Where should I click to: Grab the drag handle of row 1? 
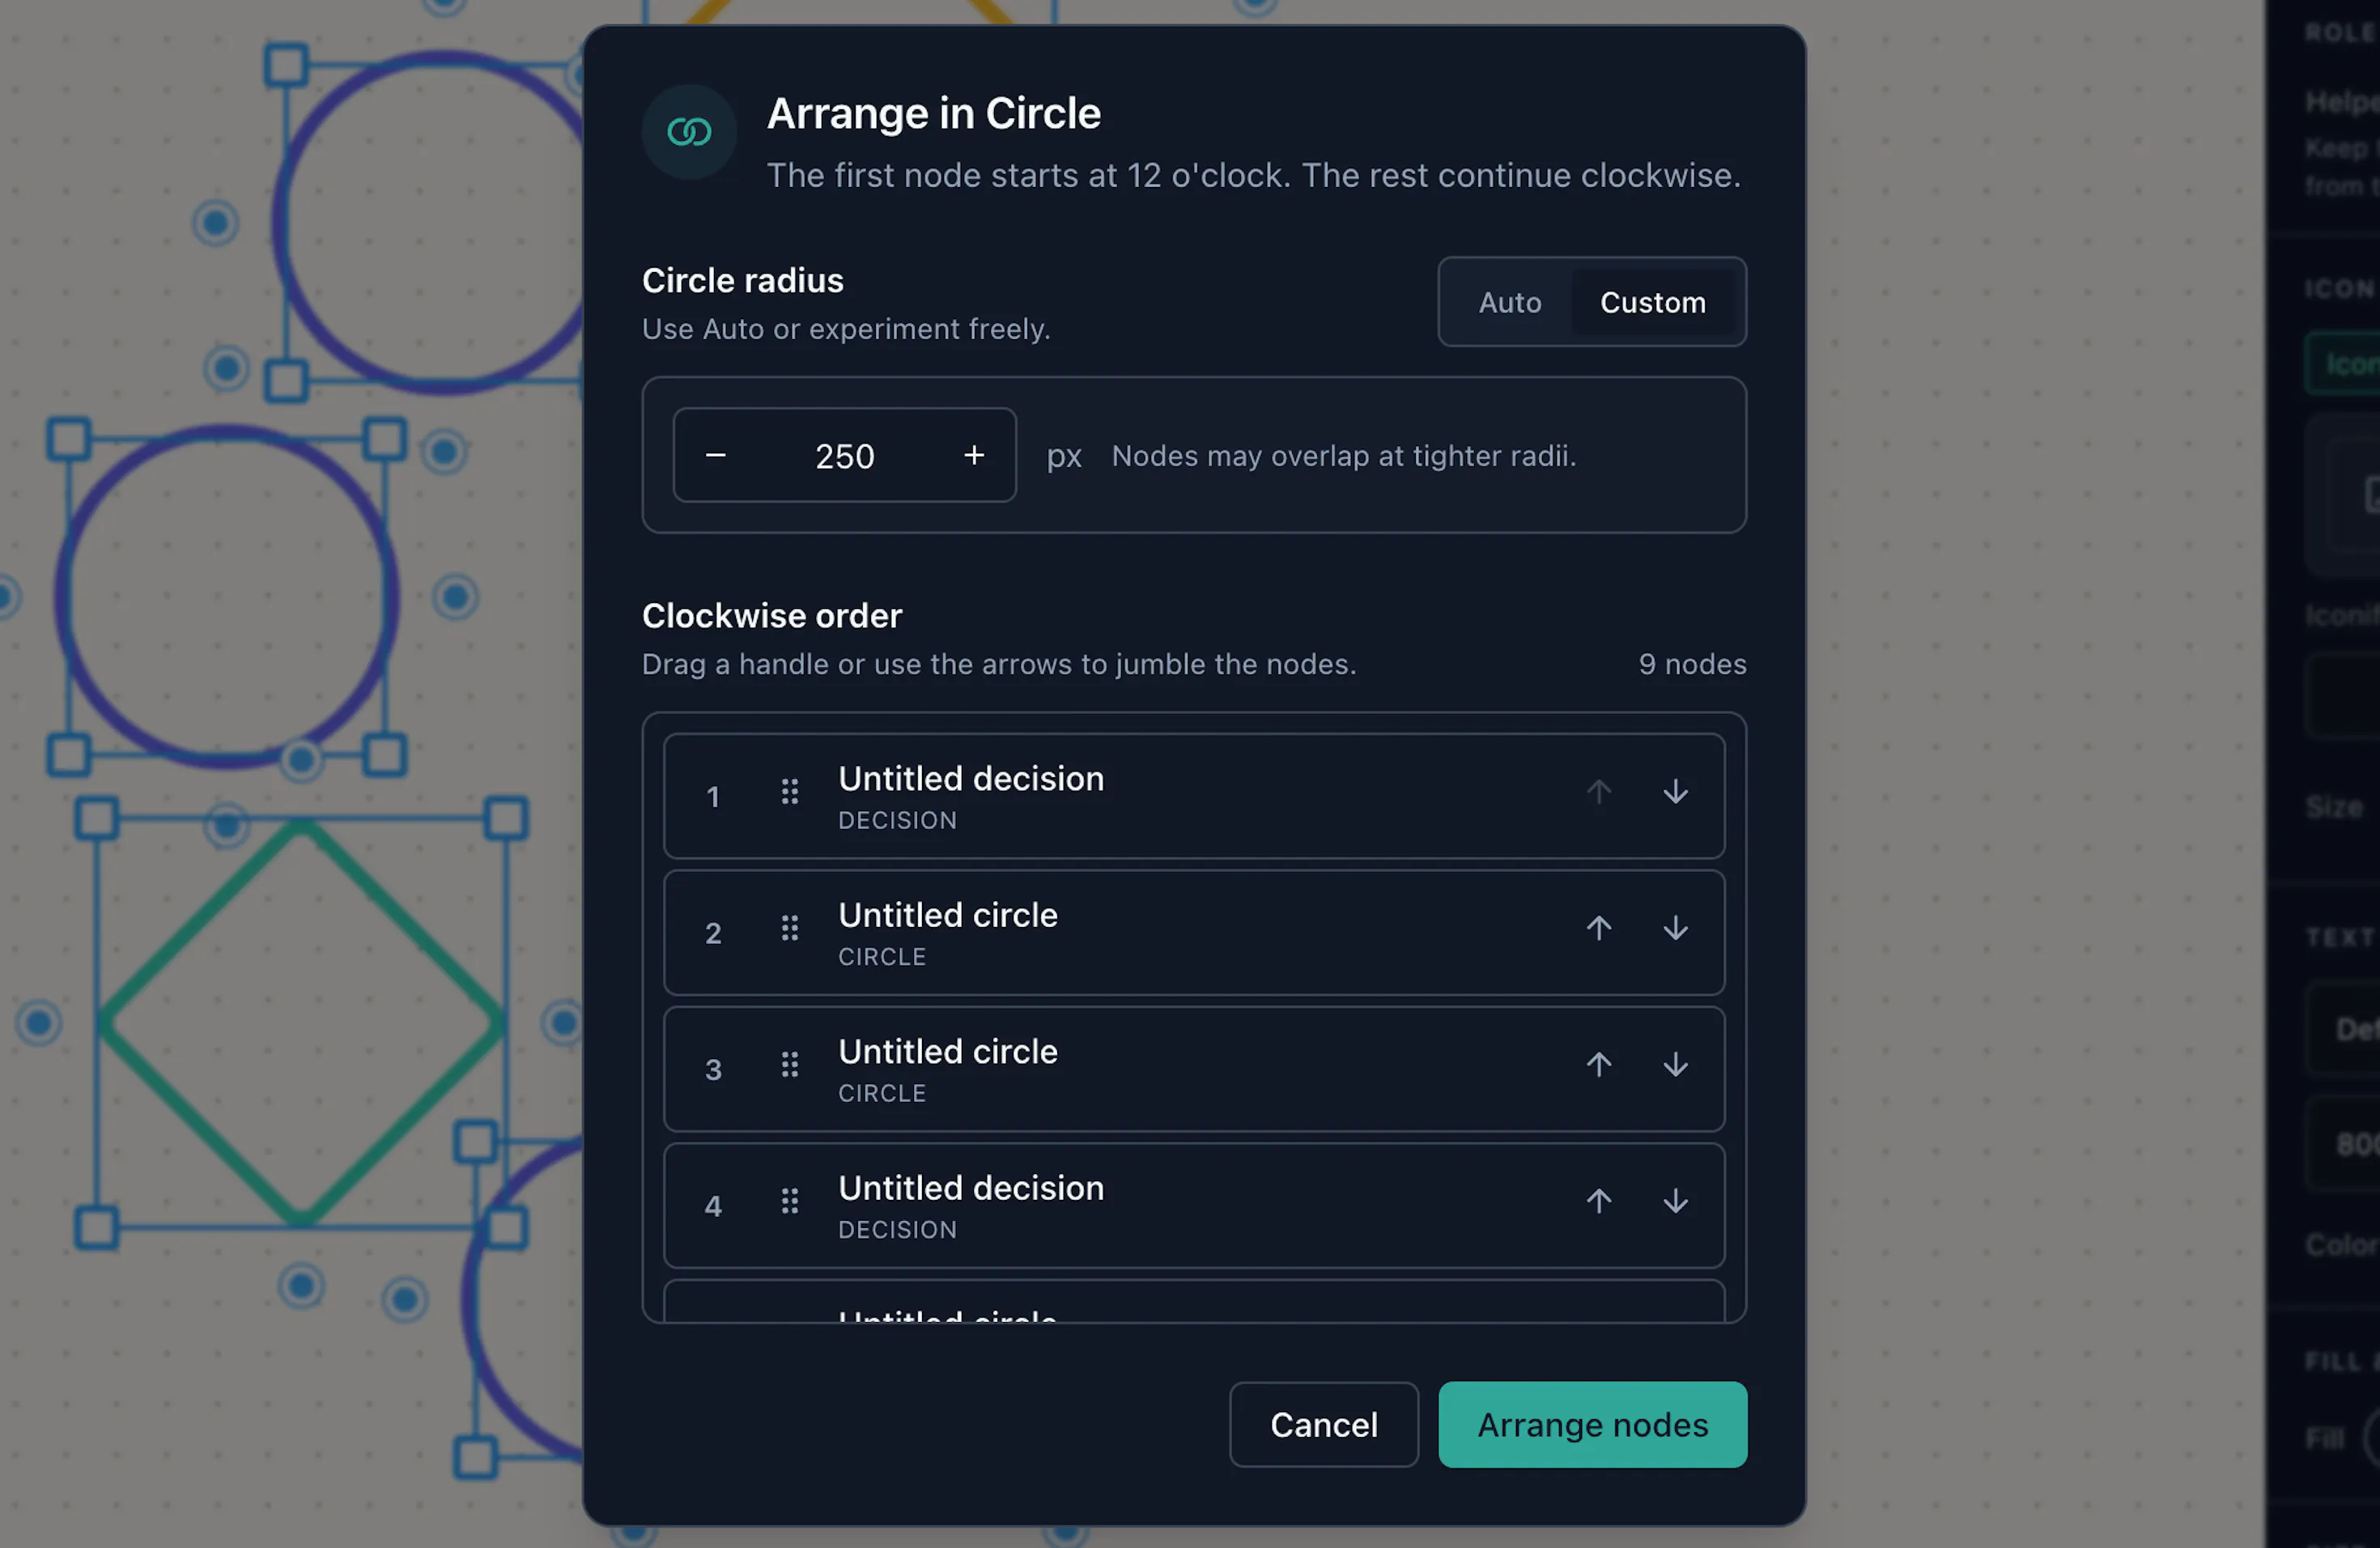[x=790, y=792]
